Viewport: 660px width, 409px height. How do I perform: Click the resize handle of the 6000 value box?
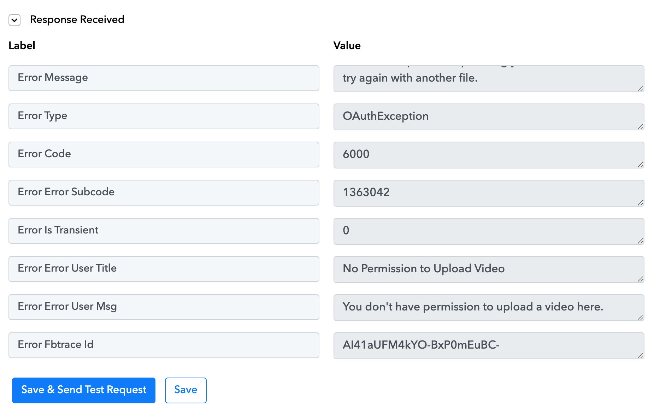(x=641, y=165)
